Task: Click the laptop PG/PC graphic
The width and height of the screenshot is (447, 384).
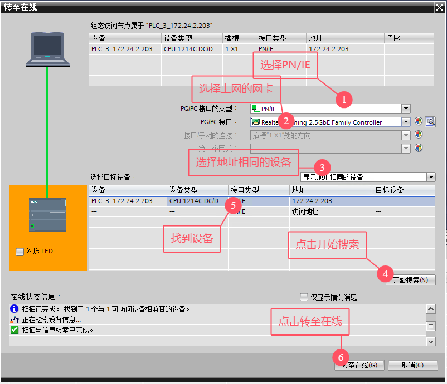Action: (x=47, y=50)
